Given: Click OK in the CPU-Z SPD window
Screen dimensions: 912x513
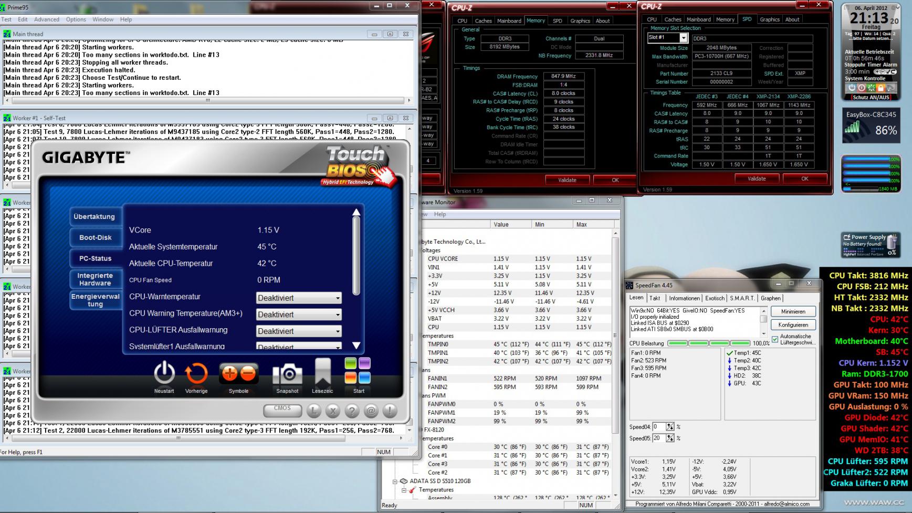Looking at the screenshot, I should 804,179.
